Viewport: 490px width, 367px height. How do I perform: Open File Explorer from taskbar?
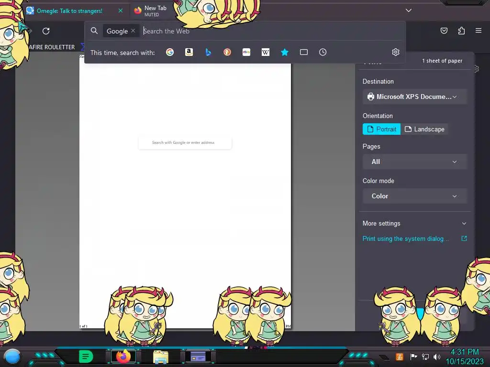[x=161, y=356]
